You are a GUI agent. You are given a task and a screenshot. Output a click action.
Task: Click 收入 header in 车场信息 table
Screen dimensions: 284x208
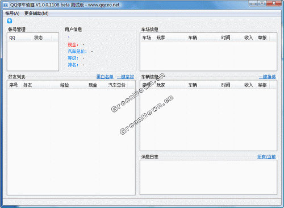(248, 38)
